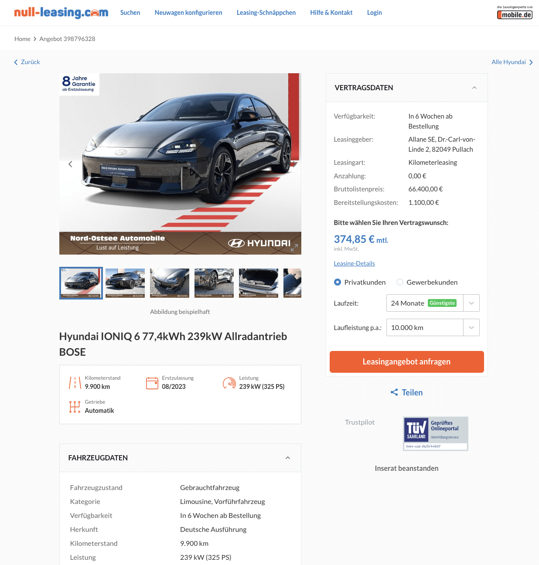The image size is (539, 565).
Task: Open Leasing-Schnäppchen menu item
Action: point(266,13)
